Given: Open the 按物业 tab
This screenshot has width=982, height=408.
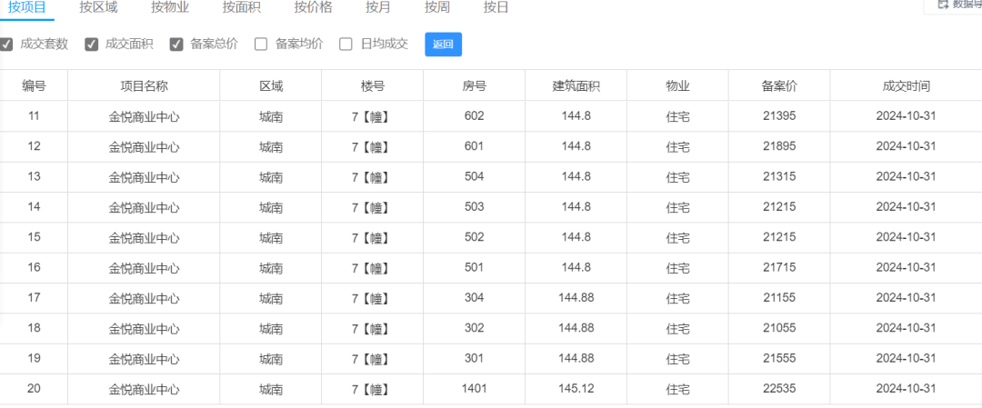Looking at the screenshot, I should 170,7.
